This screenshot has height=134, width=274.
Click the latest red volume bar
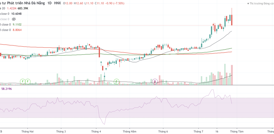pyautogui.click(x=232, y=75)
